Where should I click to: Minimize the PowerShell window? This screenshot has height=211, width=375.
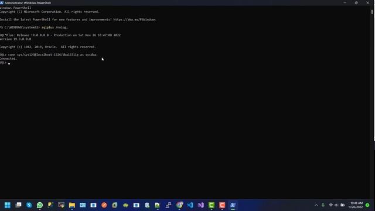point(345,3)
